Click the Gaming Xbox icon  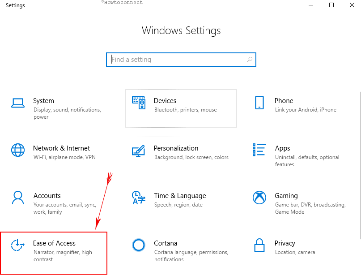tap(259, 198)
